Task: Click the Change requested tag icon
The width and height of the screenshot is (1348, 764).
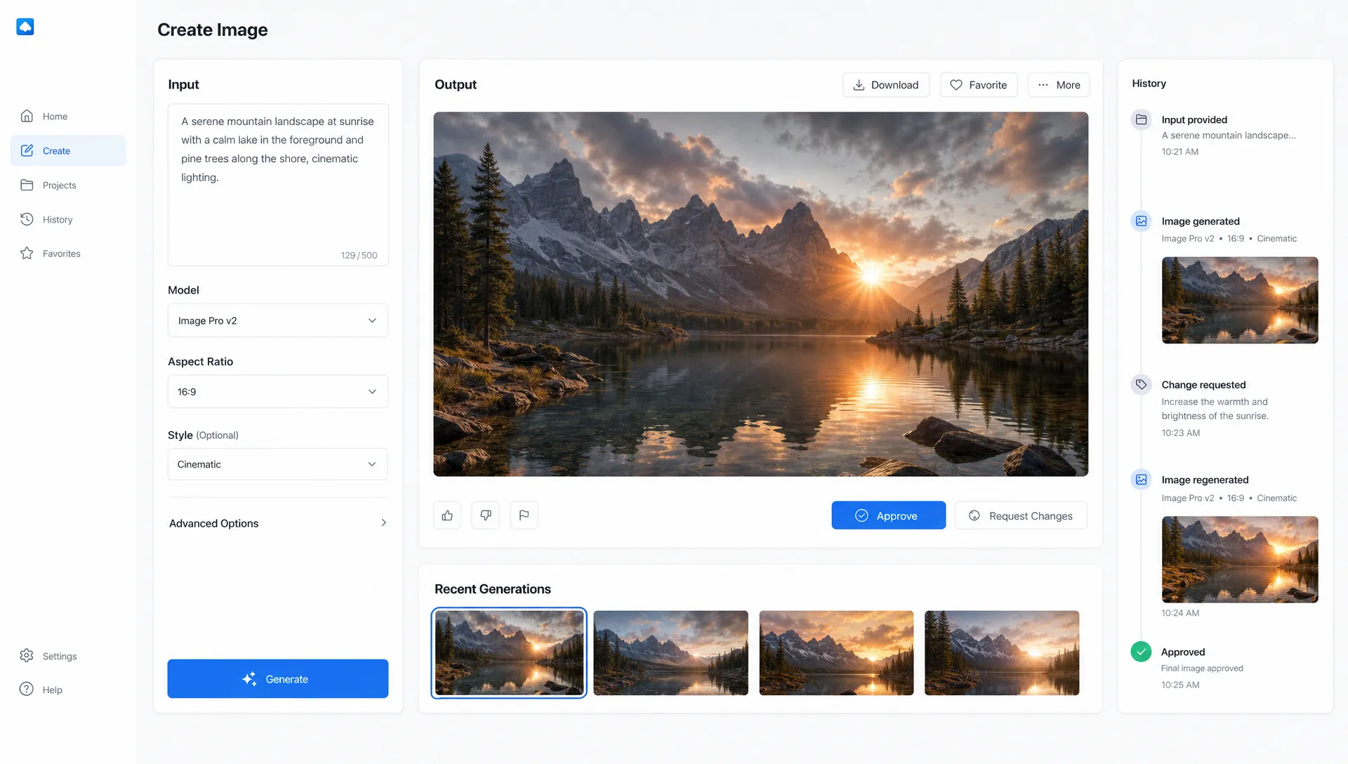Action: tap(1141, 385)
